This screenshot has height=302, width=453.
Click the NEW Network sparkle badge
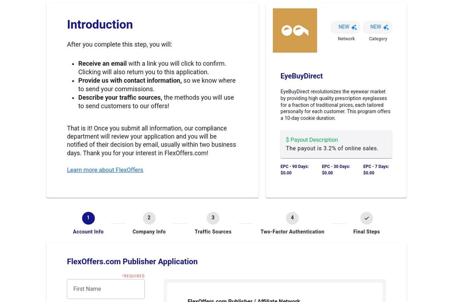[x=346, y=27]
